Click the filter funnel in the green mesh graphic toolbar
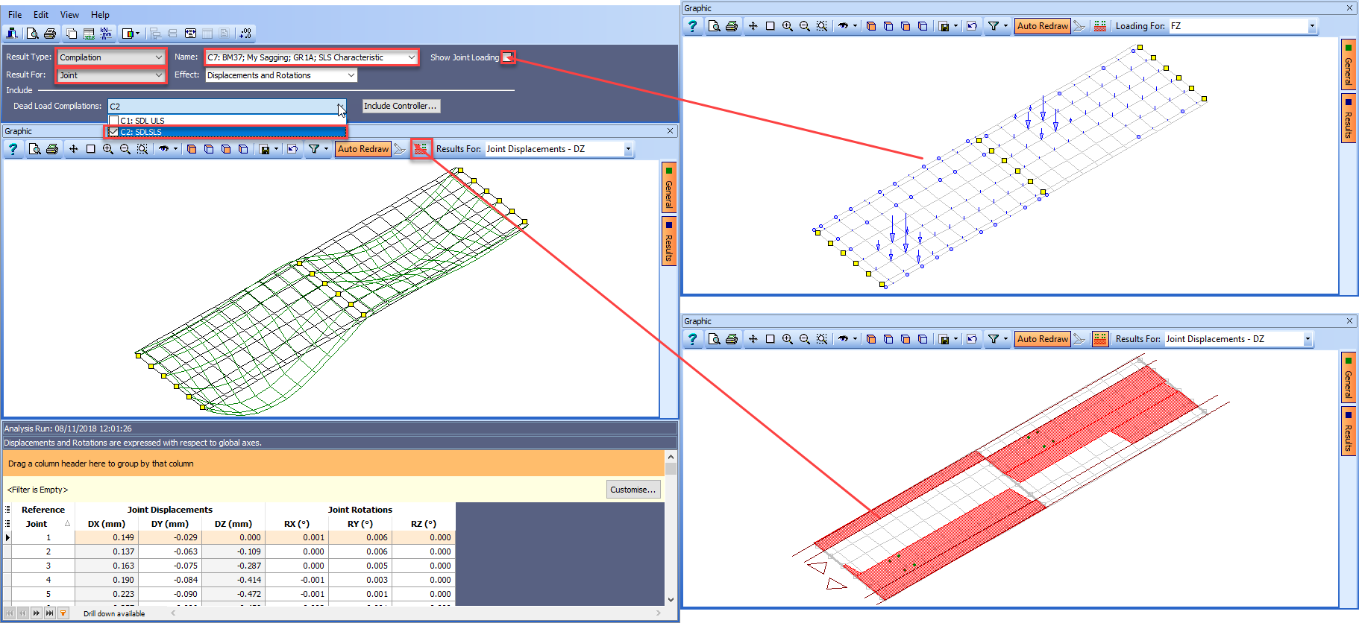 click(314, 149)
